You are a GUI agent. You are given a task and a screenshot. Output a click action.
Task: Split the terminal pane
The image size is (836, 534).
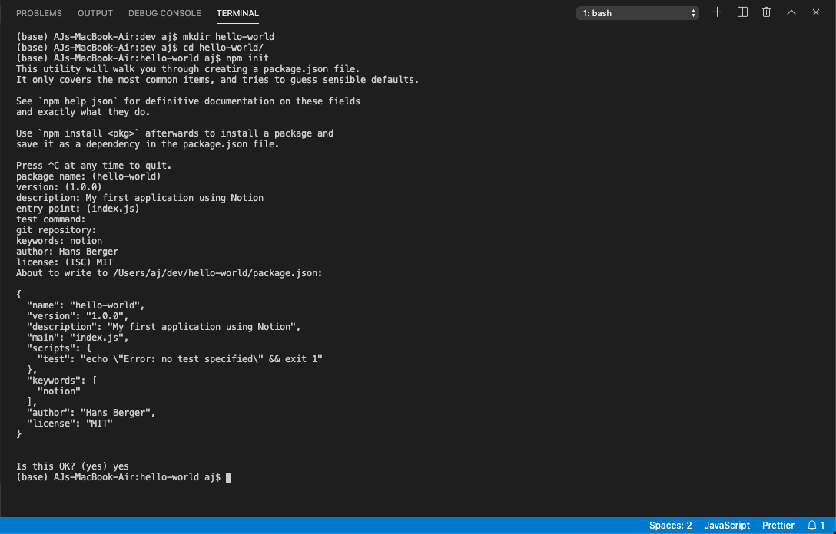coord(742,12)
